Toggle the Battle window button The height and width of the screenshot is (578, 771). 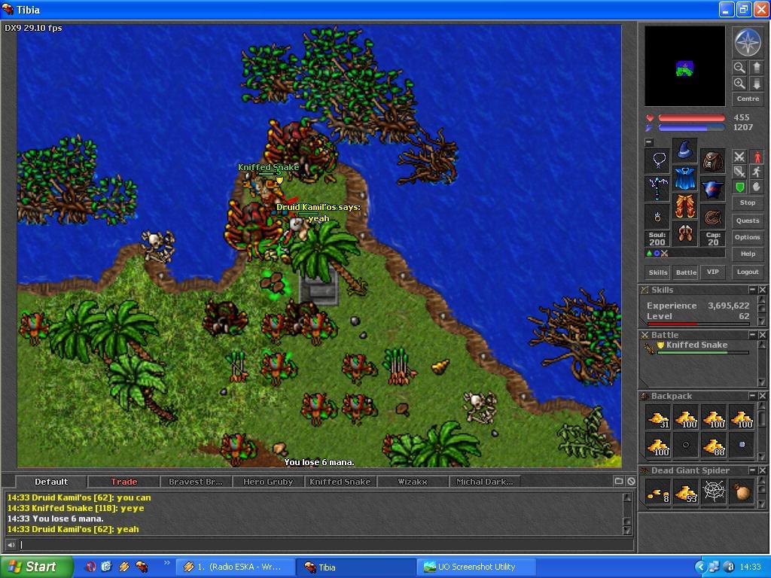pos(686,272)
